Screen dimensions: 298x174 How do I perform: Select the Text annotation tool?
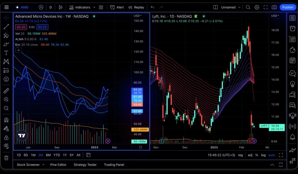(6, 53)
